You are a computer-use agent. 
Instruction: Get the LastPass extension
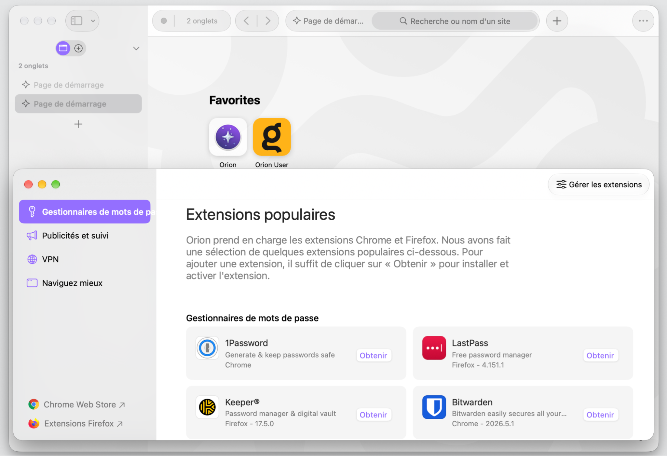(x=600, y=355)
